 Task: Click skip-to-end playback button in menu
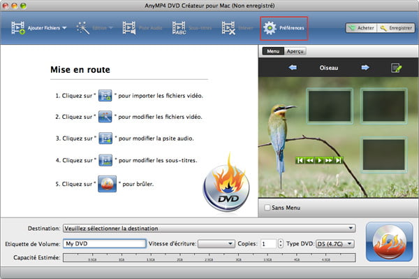(x=338, y=160)
